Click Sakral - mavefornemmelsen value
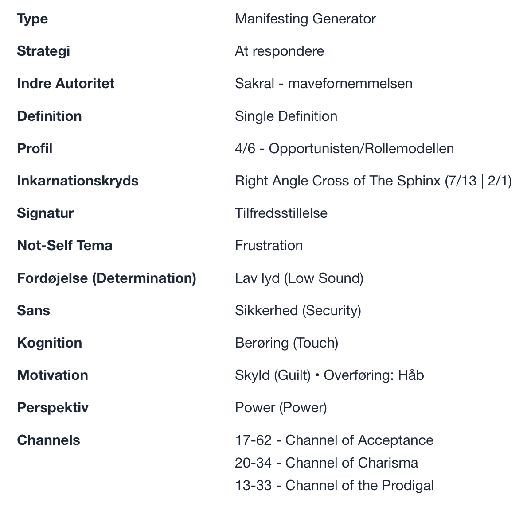Viewport: 527px width, 510px height. click(323, 84)
